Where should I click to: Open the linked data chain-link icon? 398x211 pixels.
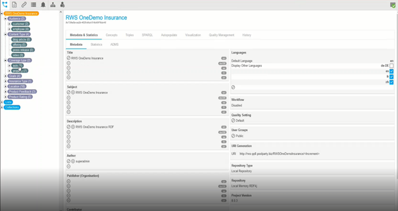[x=24, y=4]
